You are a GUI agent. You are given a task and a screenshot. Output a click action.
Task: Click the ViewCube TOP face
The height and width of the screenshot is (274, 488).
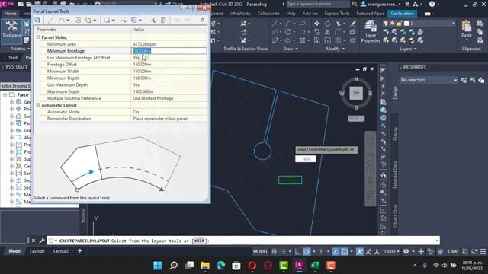356,93
